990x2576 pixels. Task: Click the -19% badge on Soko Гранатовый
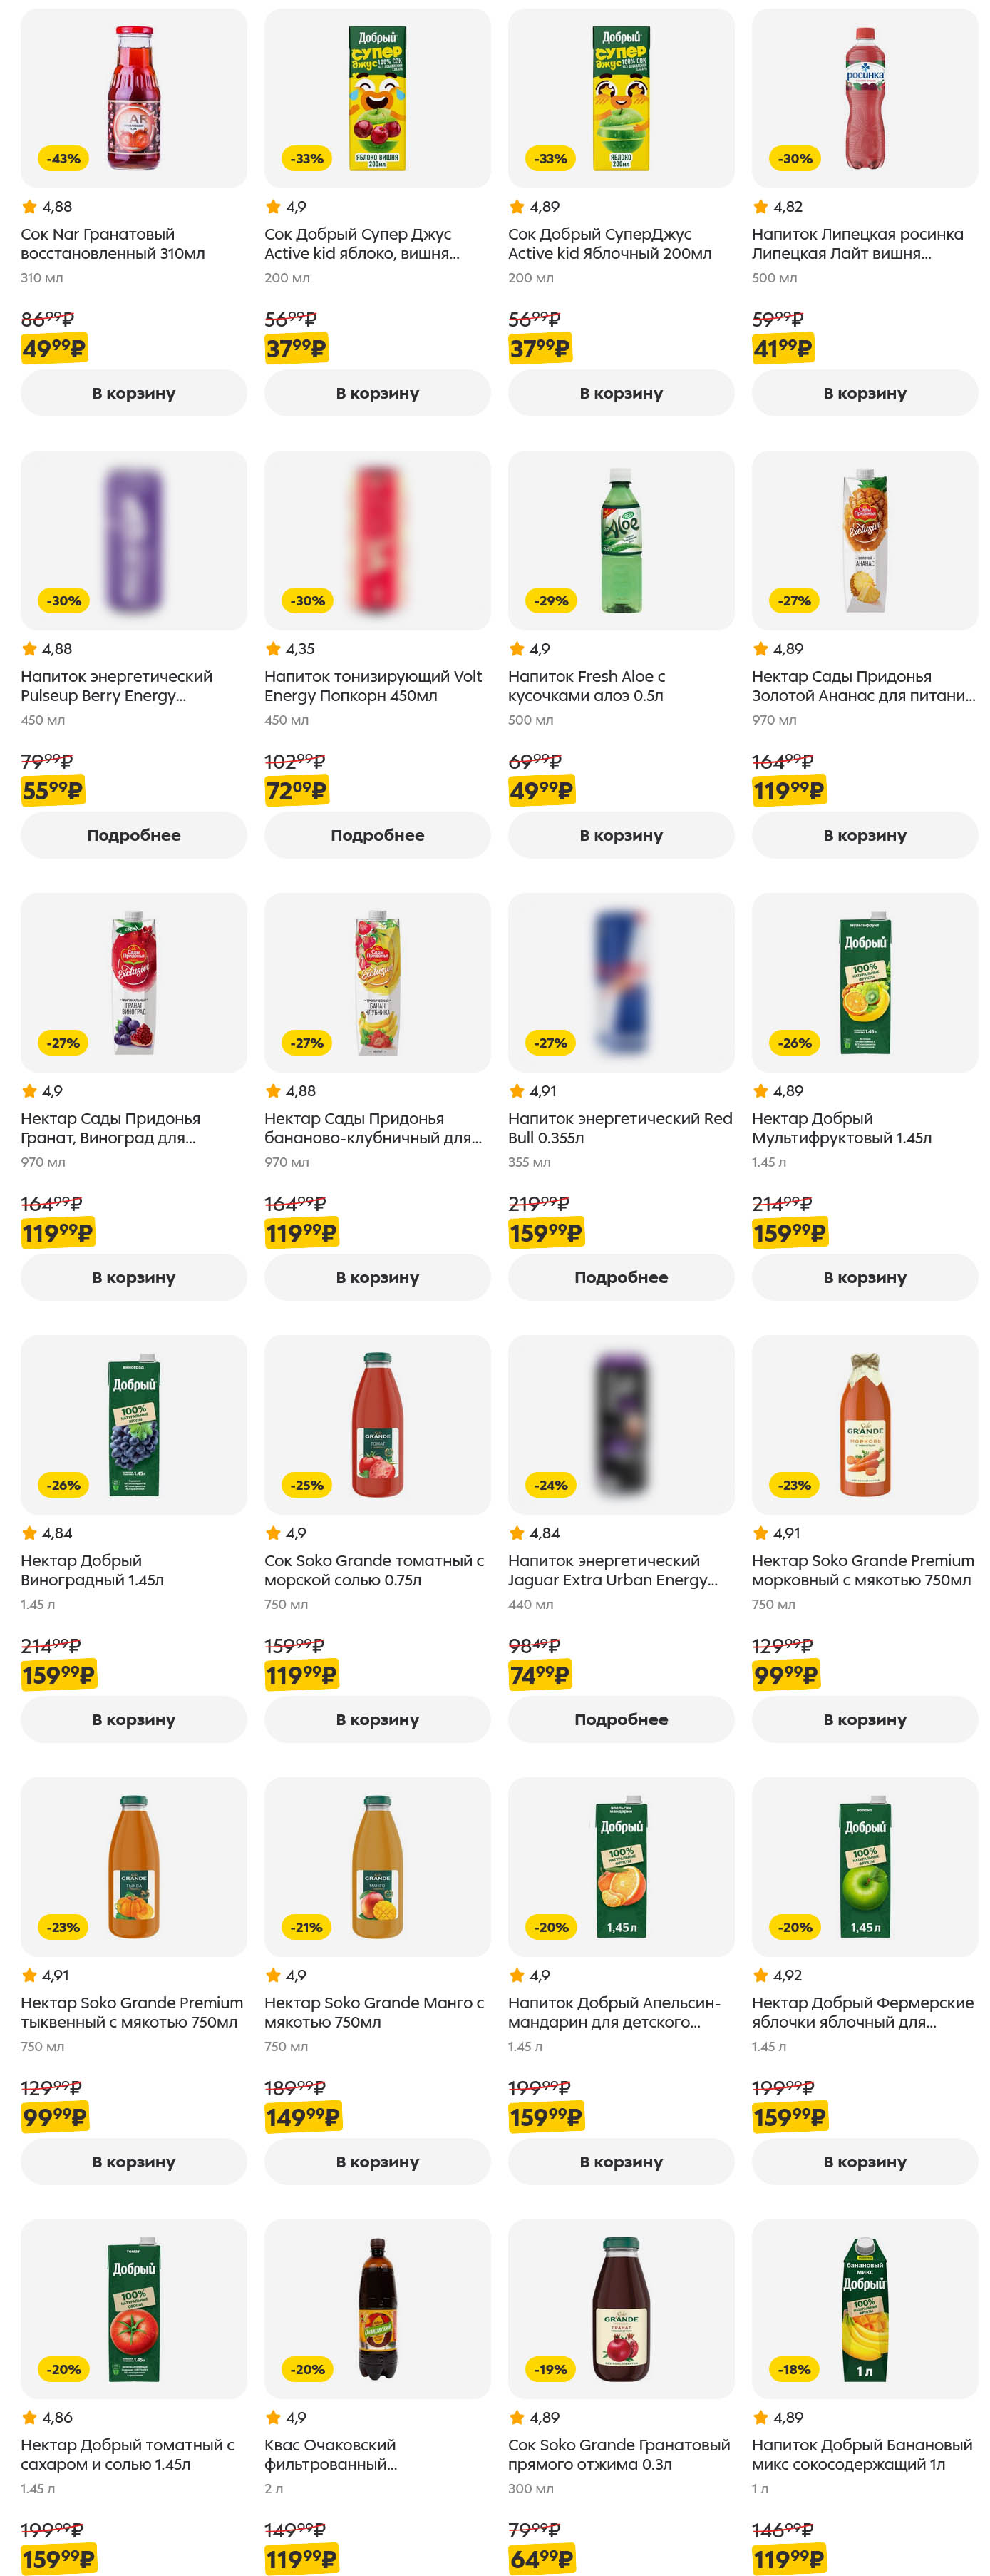pos(550,2369)
